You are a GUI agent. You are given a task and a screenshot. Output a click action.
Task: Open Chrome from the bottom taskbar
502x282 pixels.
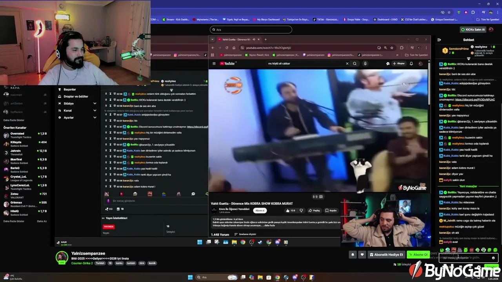pyautogui.click(x=277, y=277)
